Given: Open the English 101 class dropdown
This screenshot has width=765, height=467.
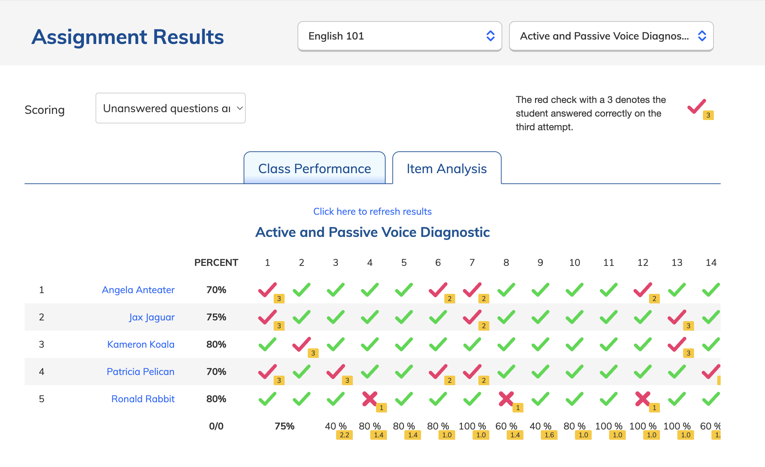Looking at the screenshot, I should [x=400, y=36].
